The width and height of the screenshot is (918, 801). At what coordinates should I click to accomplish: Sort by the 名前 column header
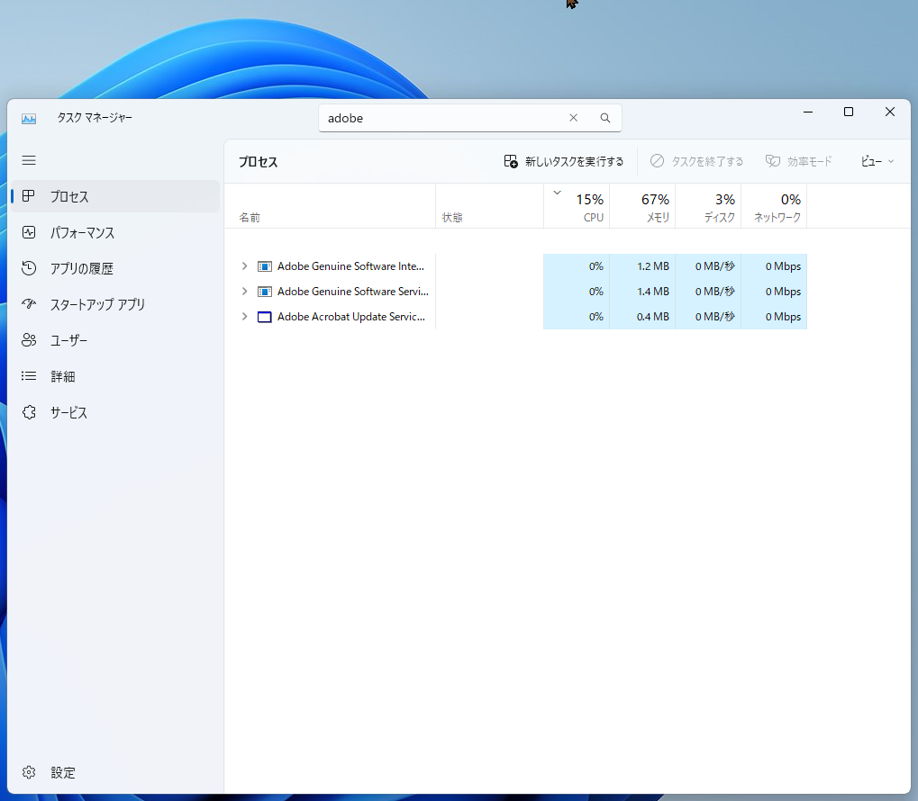tap(331, 206)
